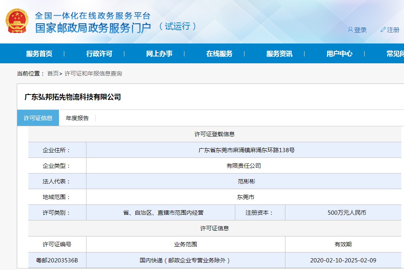This screenshot has height=270, width=404.
Task: Click the legal representative name 范彬彬
Action: (x=246, y=182)
